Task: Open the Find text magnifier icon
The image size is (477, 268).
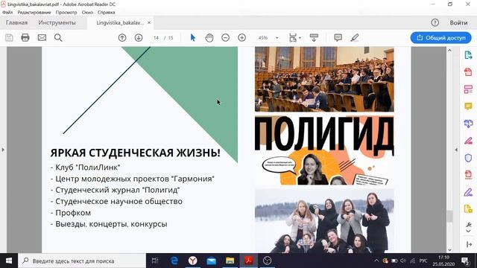Action: pos(58,38)
